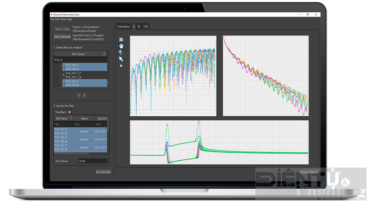Image resolution: width=371 pixels, height=205 pixels.
Task: Toggle the sort arrow on Net Classes header
Action: [104, 54]
